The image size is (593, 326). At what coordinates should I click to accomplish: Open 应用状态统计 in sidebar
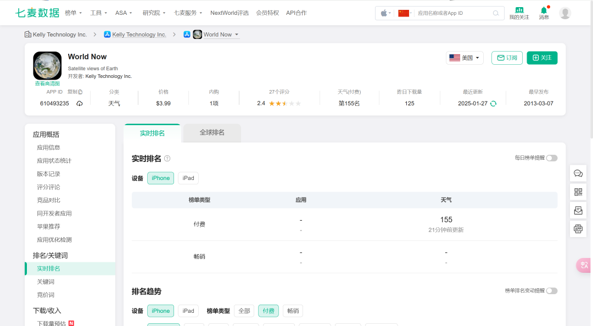pos(54,161)
